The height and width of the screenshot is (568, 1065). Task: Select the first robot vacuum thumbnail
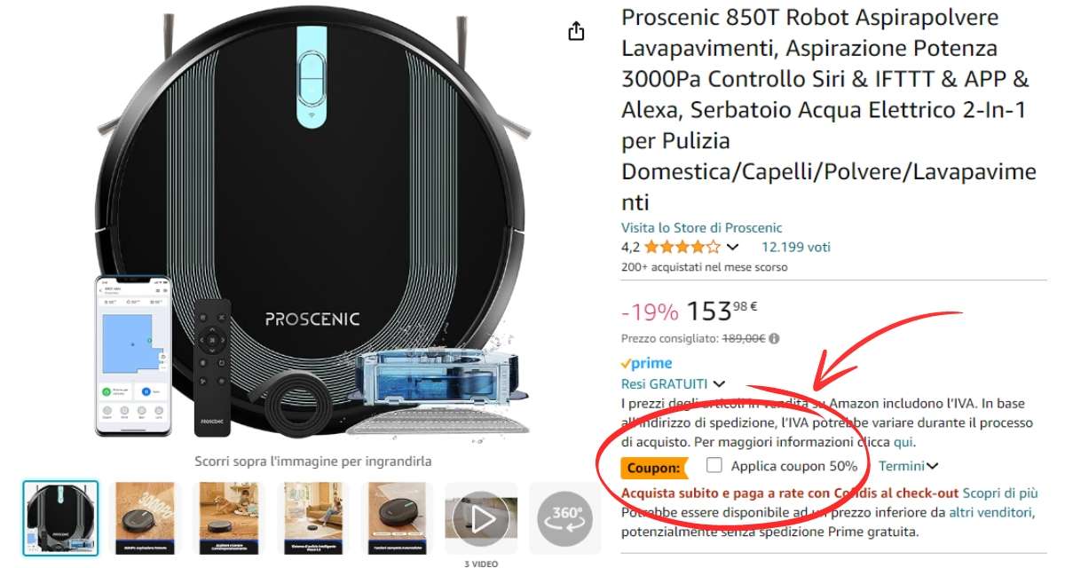tap(60, 517)
